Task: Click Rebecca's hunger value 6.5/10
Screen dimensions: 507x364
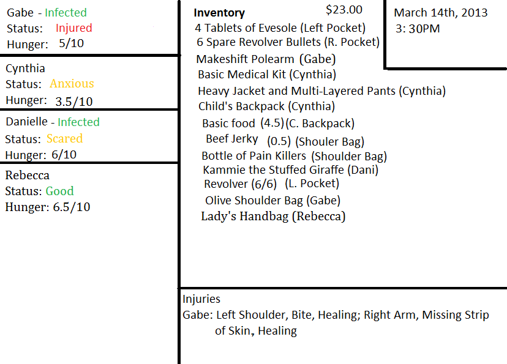Action: click(71, 207)
